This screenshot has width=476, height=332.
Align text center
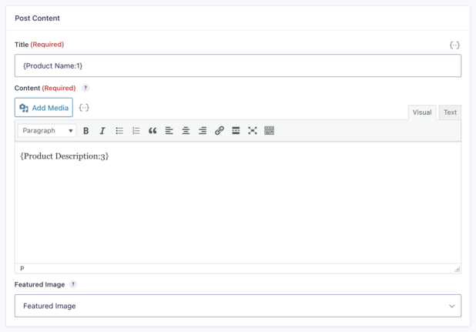coord(186,131)
